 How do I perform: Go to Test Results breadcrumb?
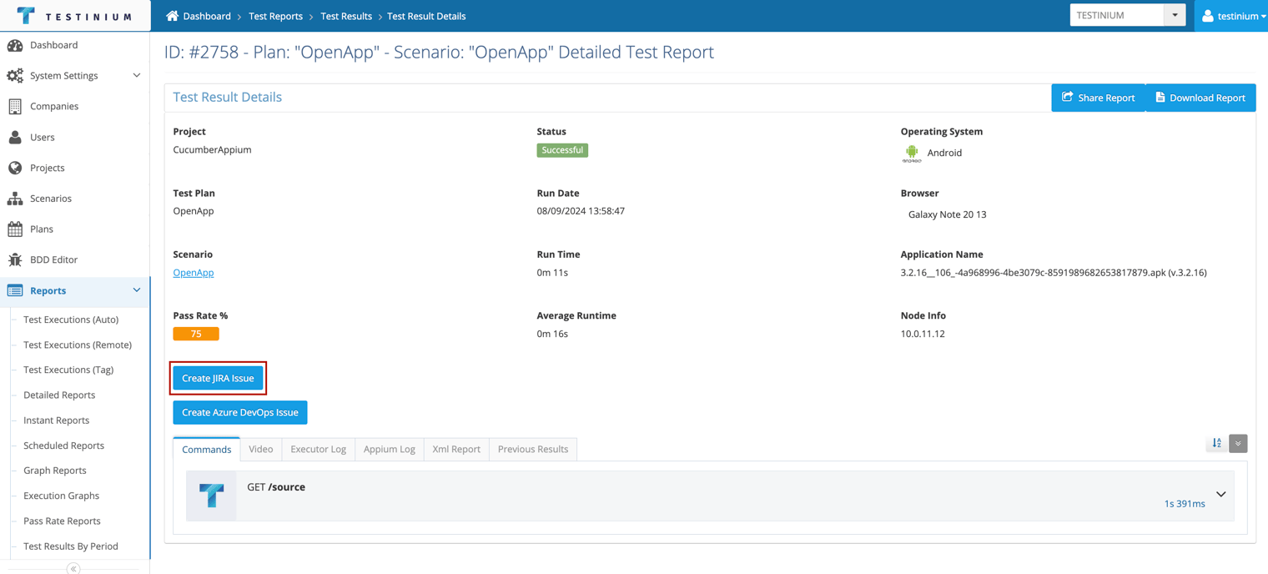pos(346,16)
